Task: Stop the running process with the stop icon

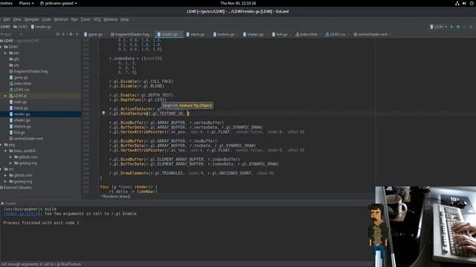Action: coord(471,27)
